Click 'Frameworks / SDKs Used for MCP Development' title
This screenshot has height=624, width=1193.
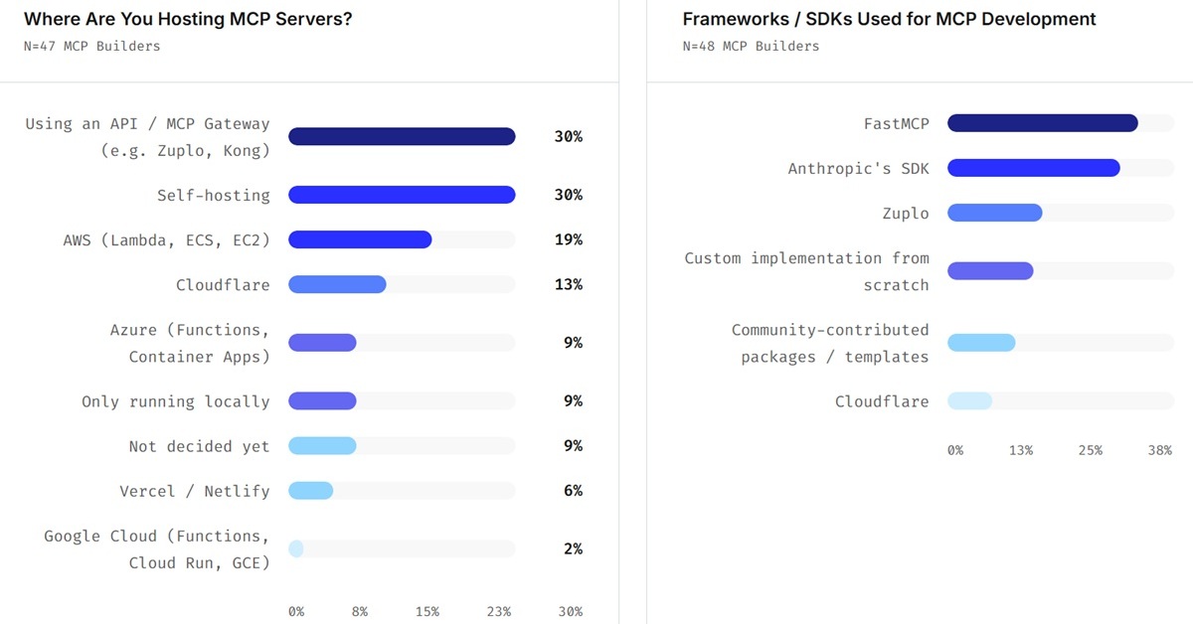point(890,19)
